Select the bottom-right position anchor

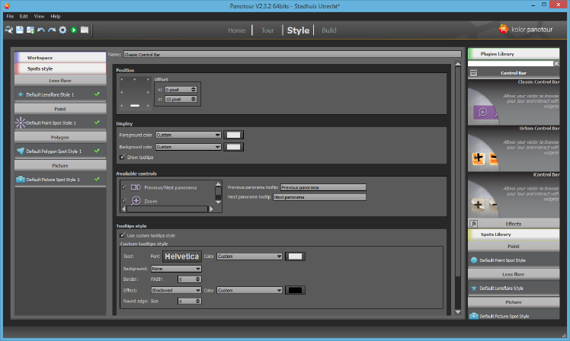(x=148, y=106)
